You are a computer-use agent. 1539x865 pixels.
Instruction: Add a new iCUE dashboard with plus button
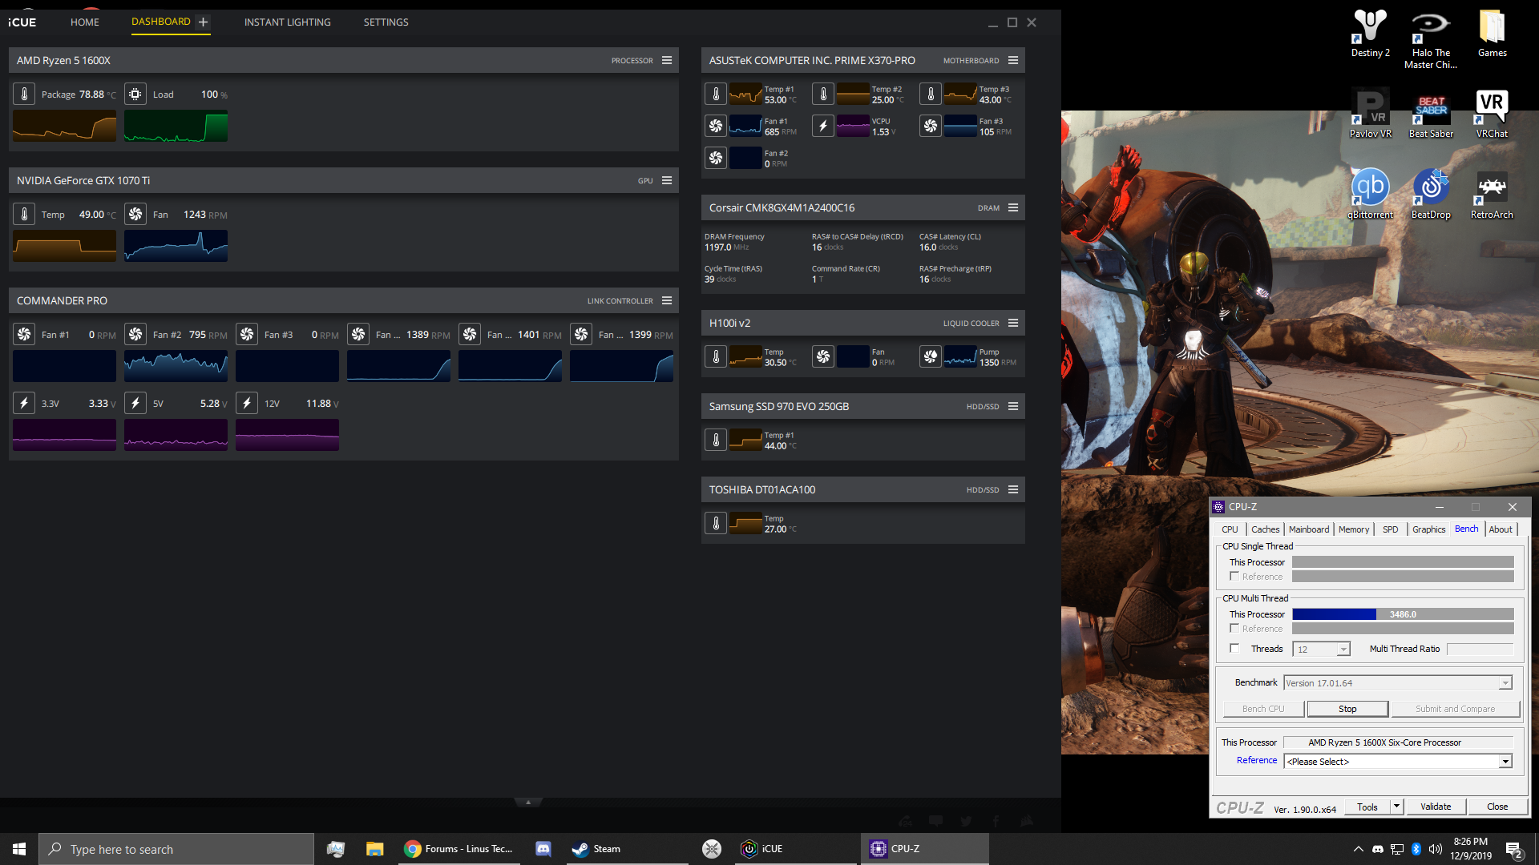coord(203,22)
